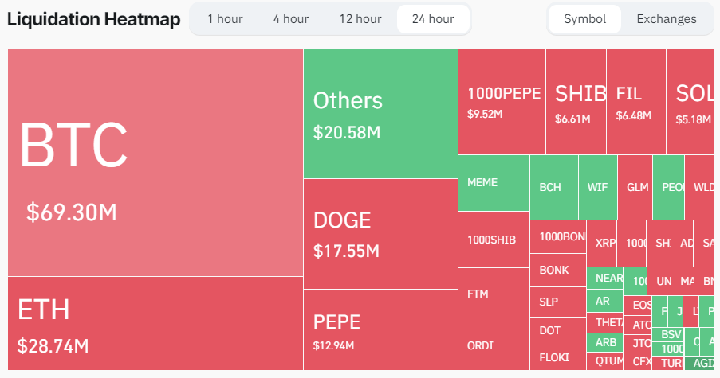Image resolution: width=720 pixels, height=378 pixels.
Task: Switch heatmap view to Exchanges
Action: (x=666, y=19)
